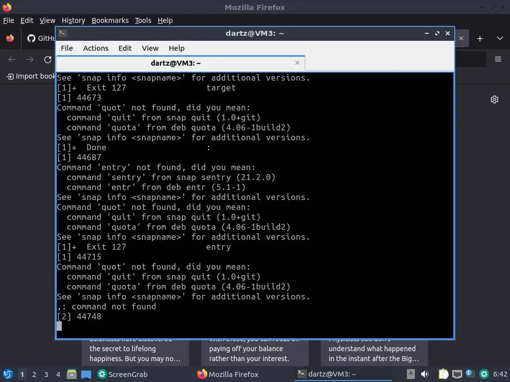Switch to workspace 3 in pager
The width and height of the screenshot is (510, 382).
[46, 375]
